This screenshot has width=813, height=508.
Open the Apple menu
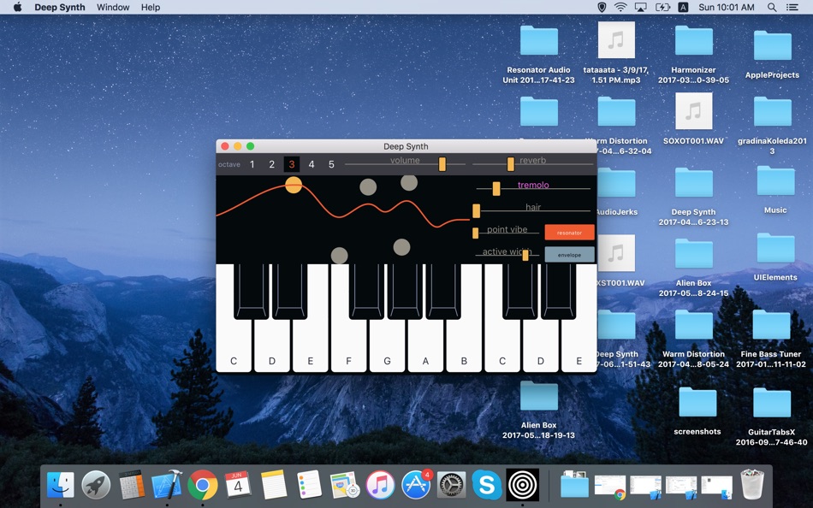[x=17, y=7]
